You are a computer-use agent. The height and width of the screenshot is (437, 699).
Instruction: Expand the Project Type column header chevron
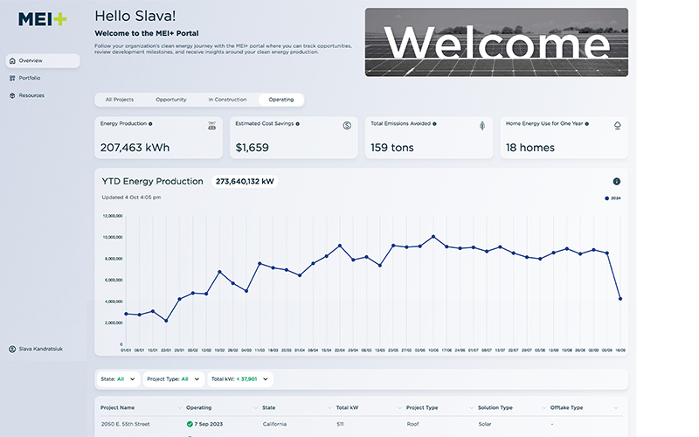pyautogui.click(x=471, y=408)
